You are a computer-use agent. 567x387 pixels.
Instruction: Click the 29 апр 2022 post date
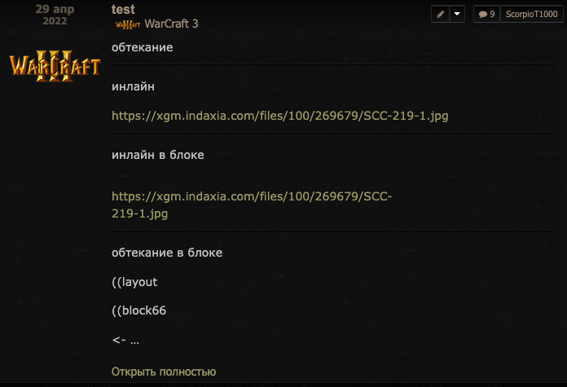pos(55,14)
